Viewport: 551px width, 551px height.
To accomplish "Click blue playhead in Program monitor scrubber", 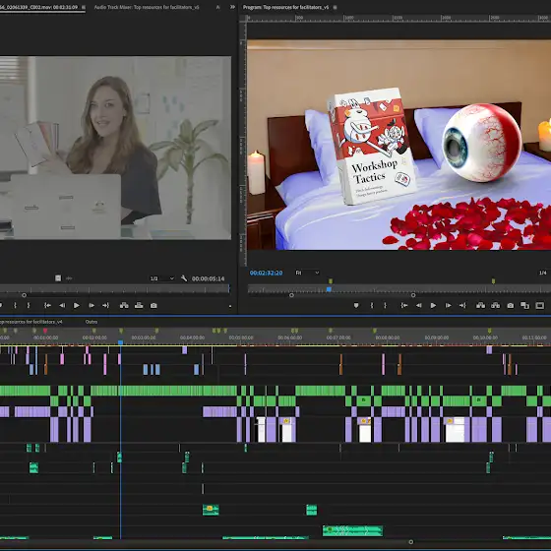I will 329,289.
